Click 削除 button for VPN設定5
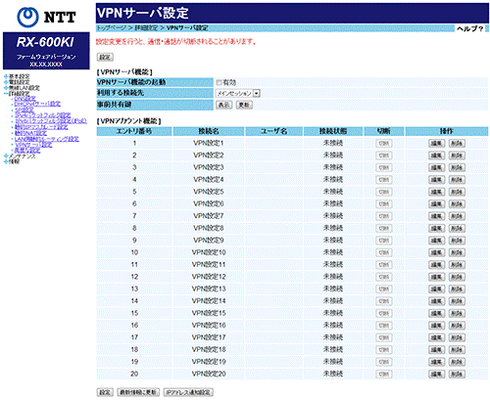Viewport: 490px width, 400px height. [457, 192]
